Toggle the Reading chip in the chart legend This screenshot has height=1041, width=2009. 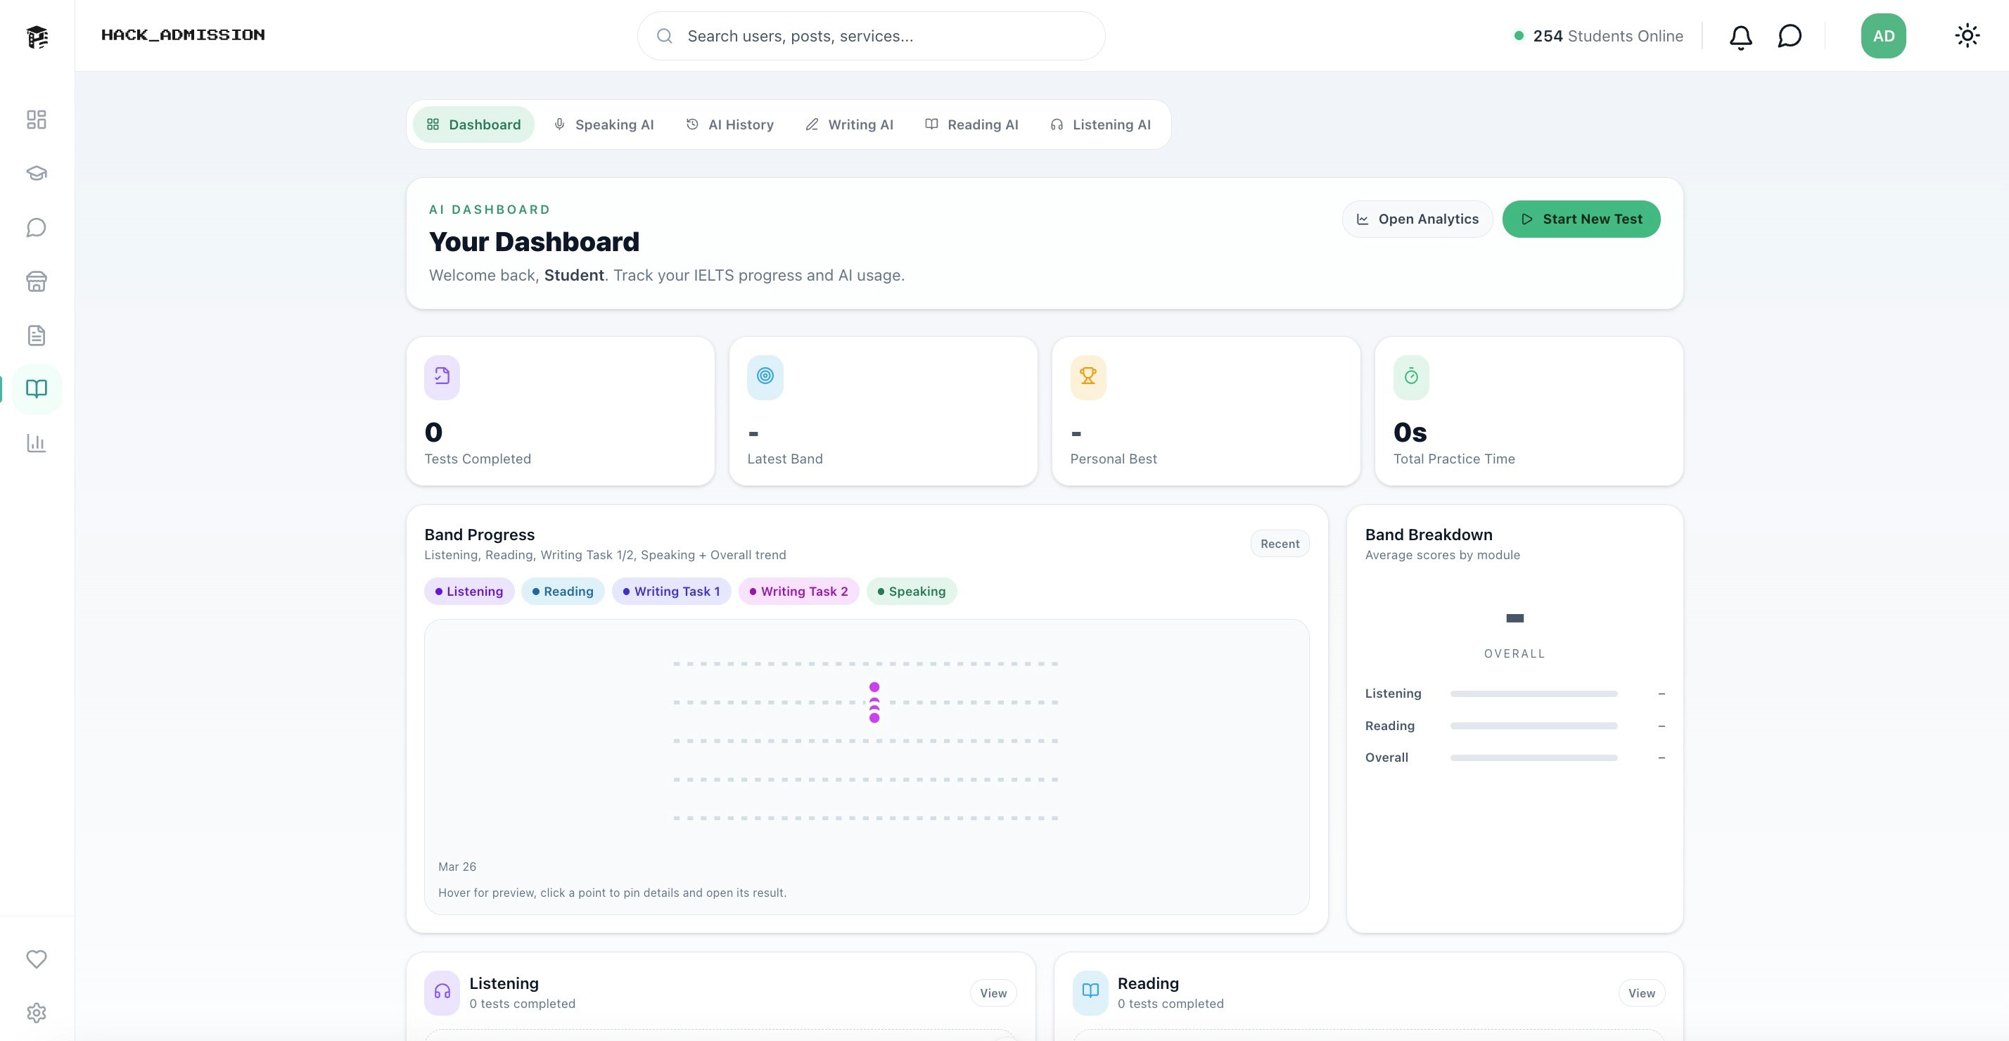tap(562, 591)
